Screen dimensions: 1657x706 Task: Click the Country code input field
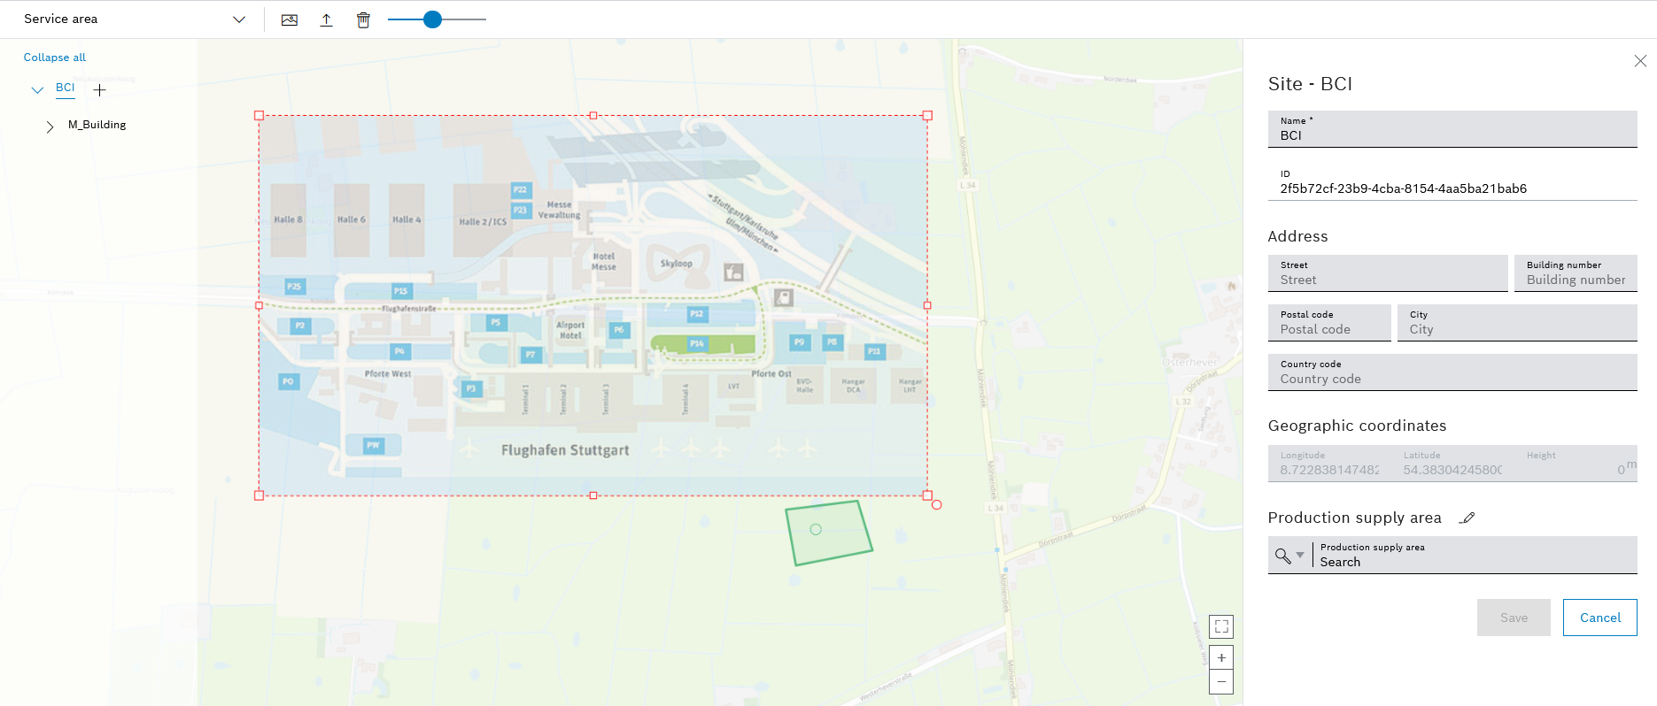click(1452, 372)
